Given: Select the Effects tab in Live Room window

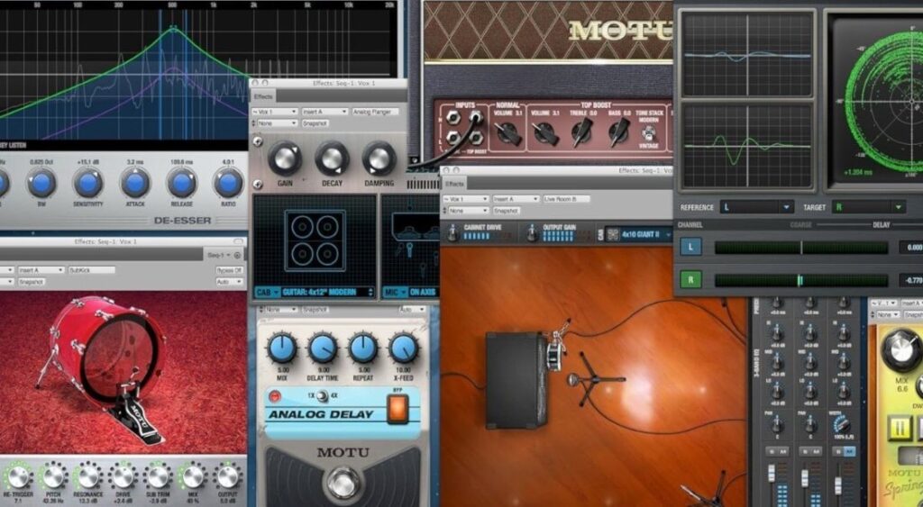Looking at the screenshot, I should 453,185.
